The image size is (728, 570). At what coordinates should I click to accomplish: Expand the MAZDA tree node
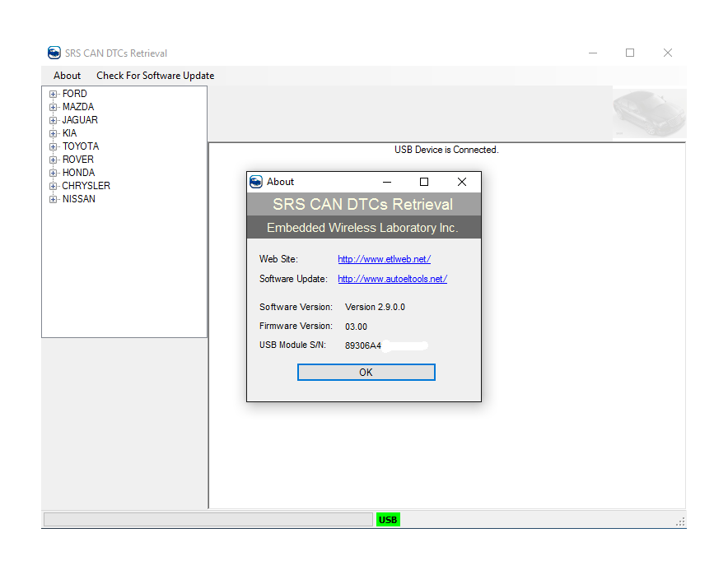click(54, 107)
